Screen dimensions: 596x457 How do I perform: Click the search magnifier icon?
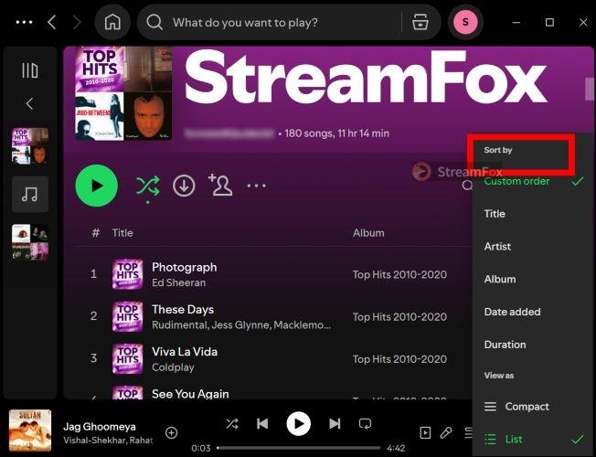154,23
